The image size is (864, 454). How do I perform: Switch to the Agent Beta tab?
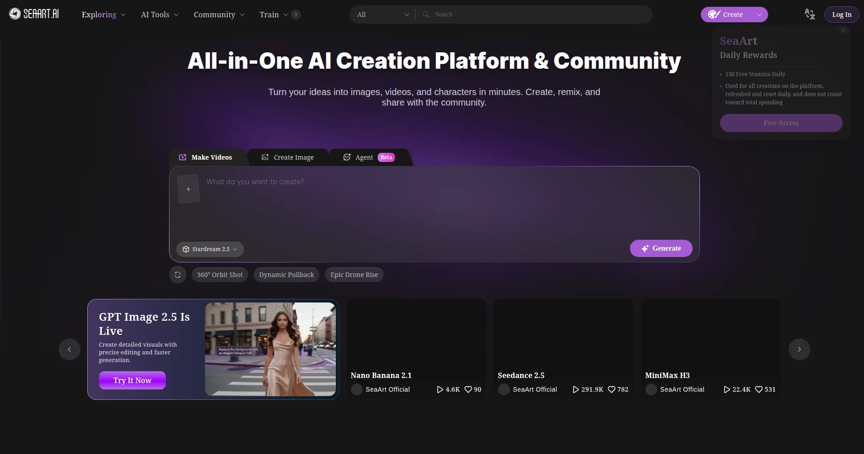coord(369,157)
